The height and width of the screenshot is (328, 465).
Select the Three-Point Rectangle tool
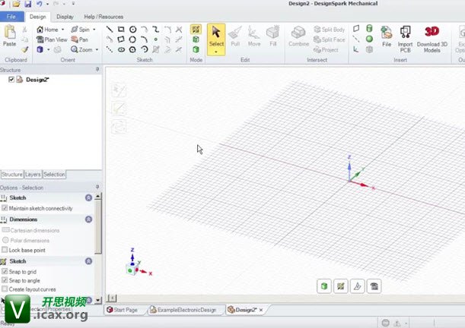[x=121, y=39]
